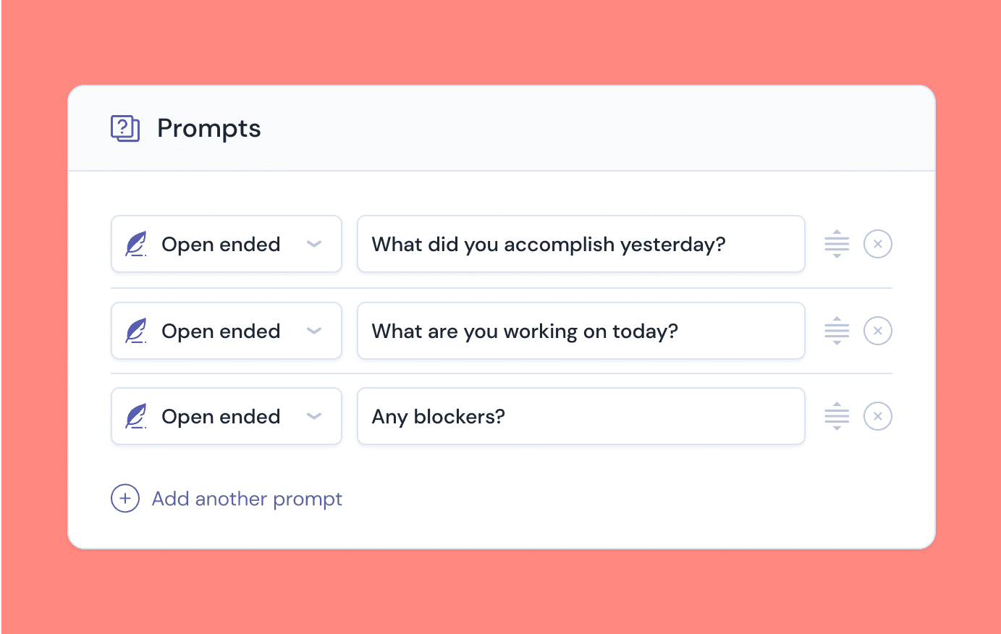This screenshot has width=1001, height=634.
Task: Click the Prompts header question-mark icon
Action: click(125, 128)
